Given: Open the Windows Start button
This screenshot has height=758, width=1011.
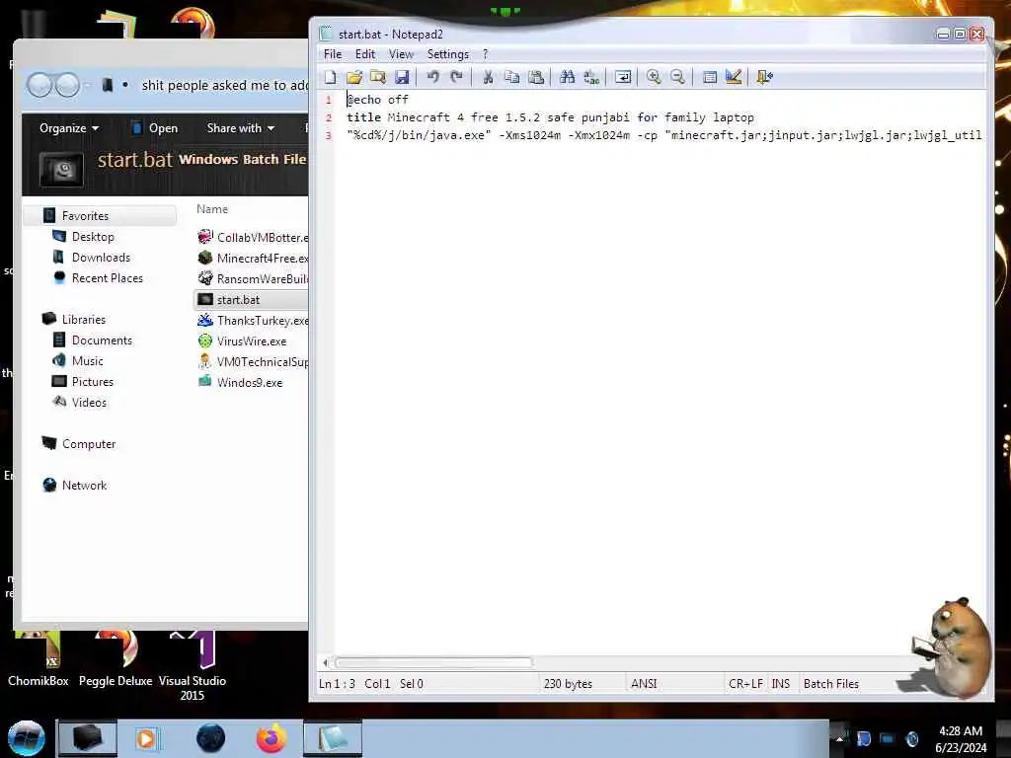Looking at the screenshot, I should click(x=26, y=738).
